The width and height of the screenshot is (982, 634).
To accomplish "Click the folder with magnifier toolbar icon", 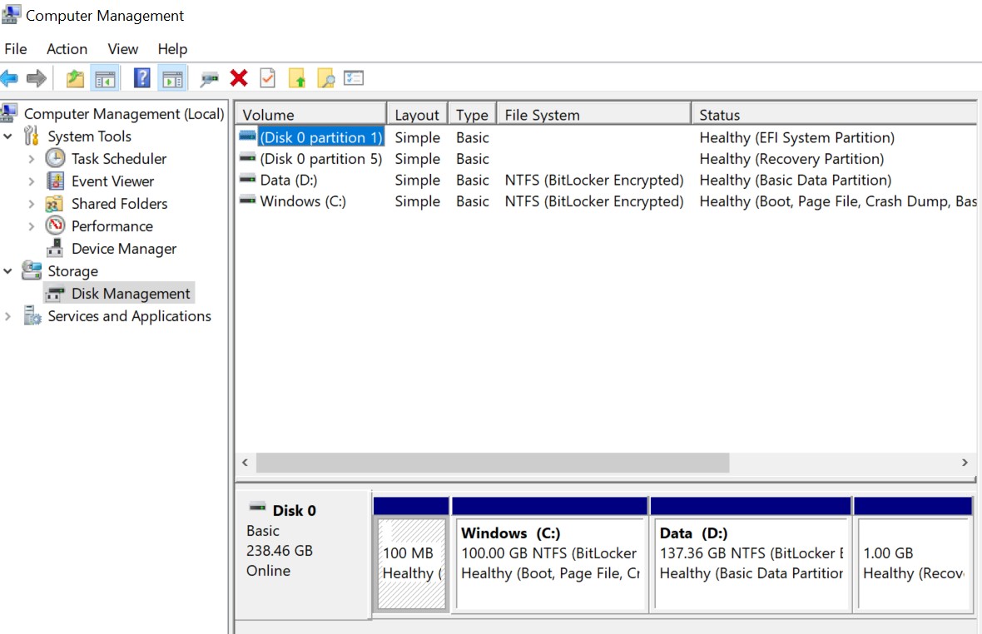I will click(325, 77).
